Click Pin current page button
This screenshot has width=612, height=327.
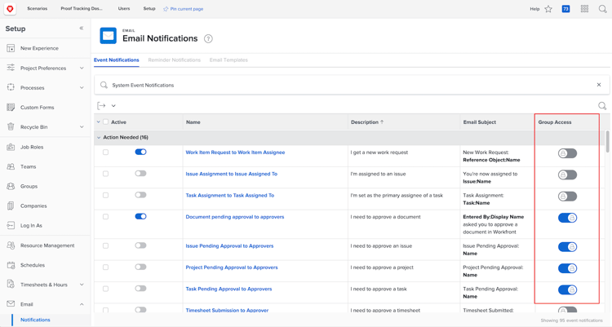click(184, 9)
